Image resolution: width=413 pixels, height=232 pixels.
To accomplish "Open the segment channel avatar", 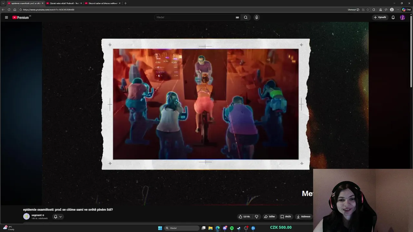I will (26, 217).
